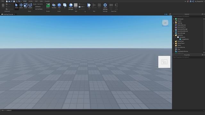Open the Material Manager
The width and height of the screenshot is (205, 115).
point(71,6)
